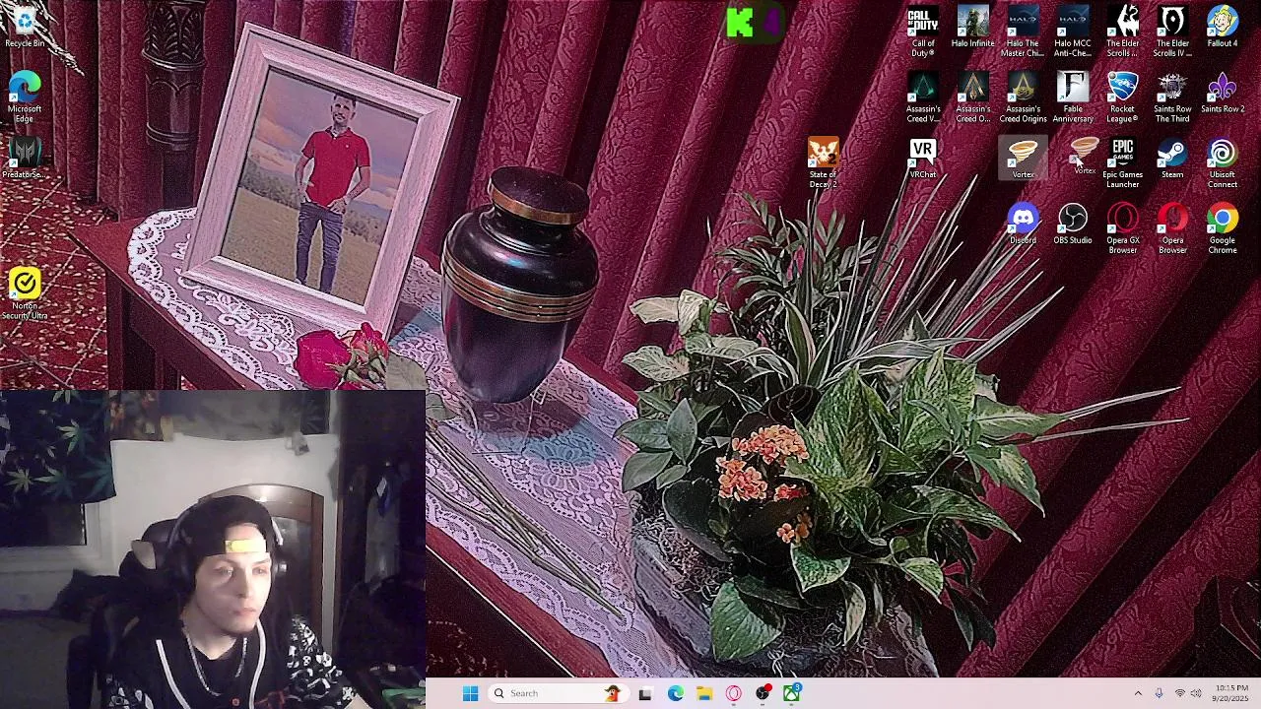Open the Xbox app on the taskbar
Image resolution: width=1261 pixels, height=709 pixels.
[792, 693]
